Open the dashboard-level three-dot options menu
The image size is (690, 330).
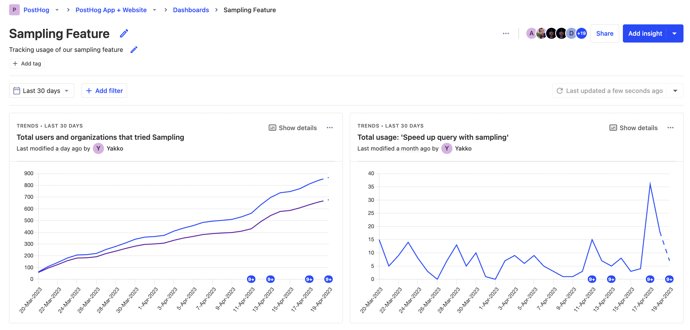pos(506,33)
